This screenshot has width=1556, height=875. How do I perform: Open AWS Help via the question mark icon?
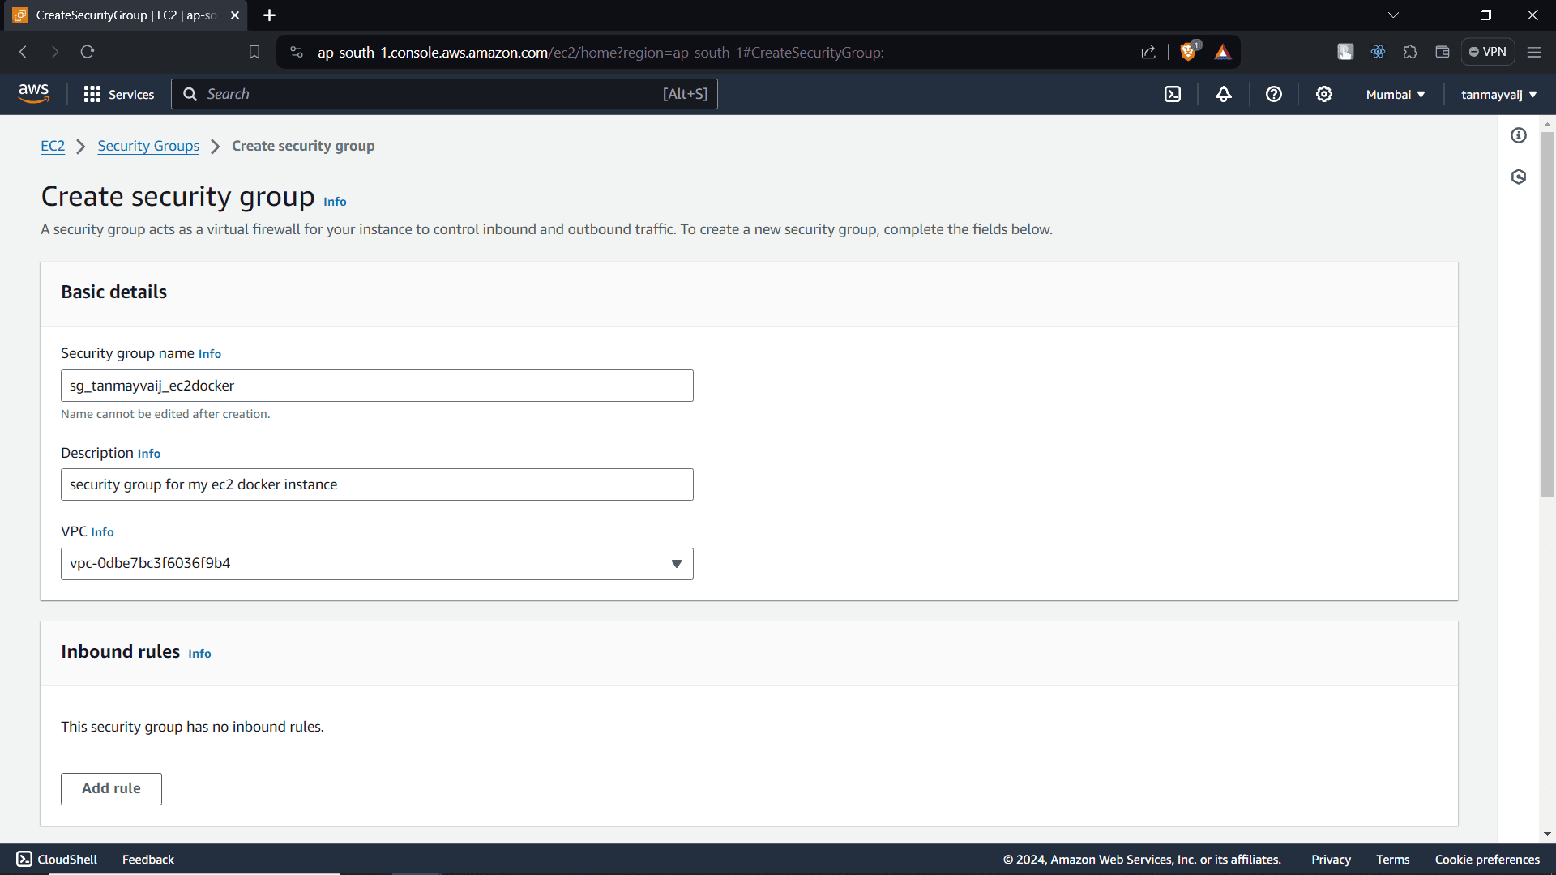[x=1274, y=94]
